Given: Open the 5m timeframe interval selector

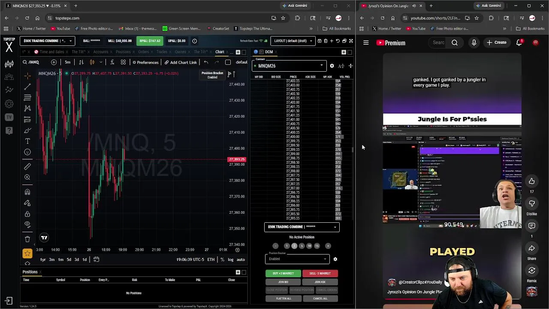Looking at the screenshot, I should pyautogui.click(x=67, y=62).
